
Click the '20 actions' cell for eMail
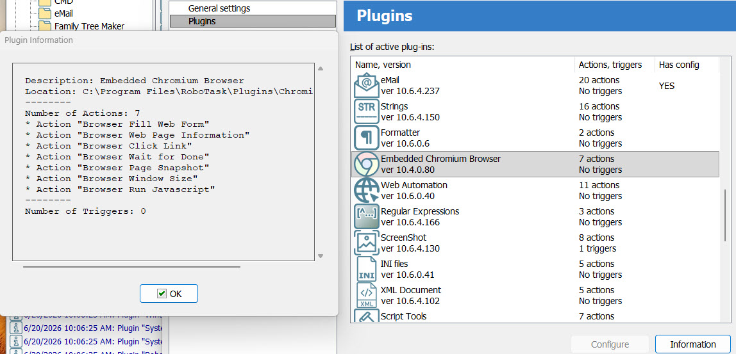[x=599, y=80]
